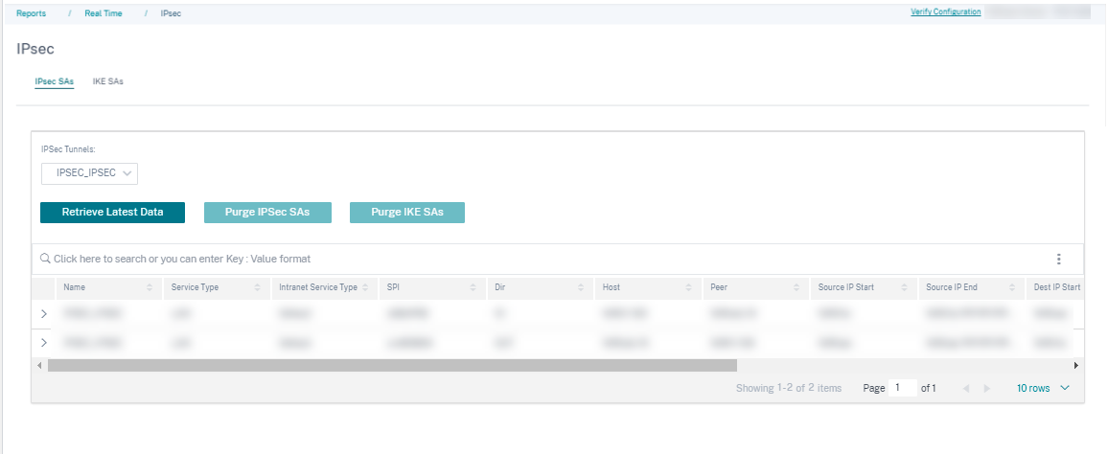
Task: Click the page number input field
Action: tap(902, 388)
